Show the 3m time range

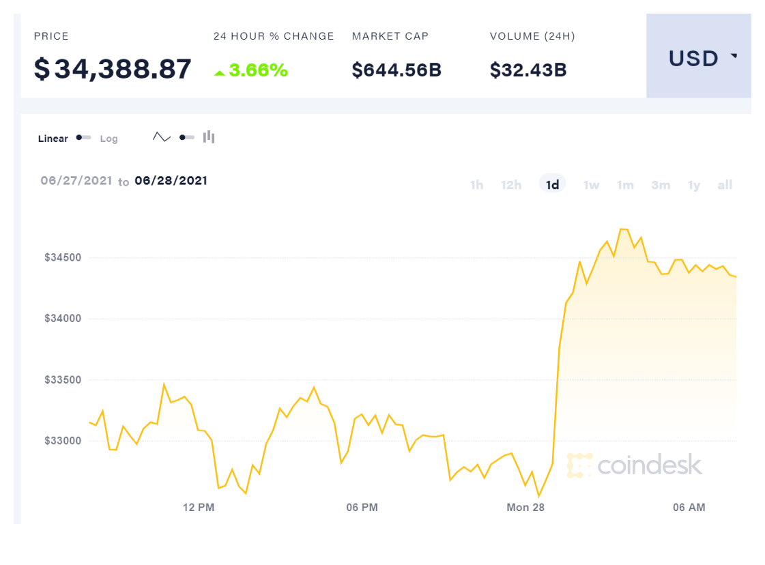(x=660, y=185)
